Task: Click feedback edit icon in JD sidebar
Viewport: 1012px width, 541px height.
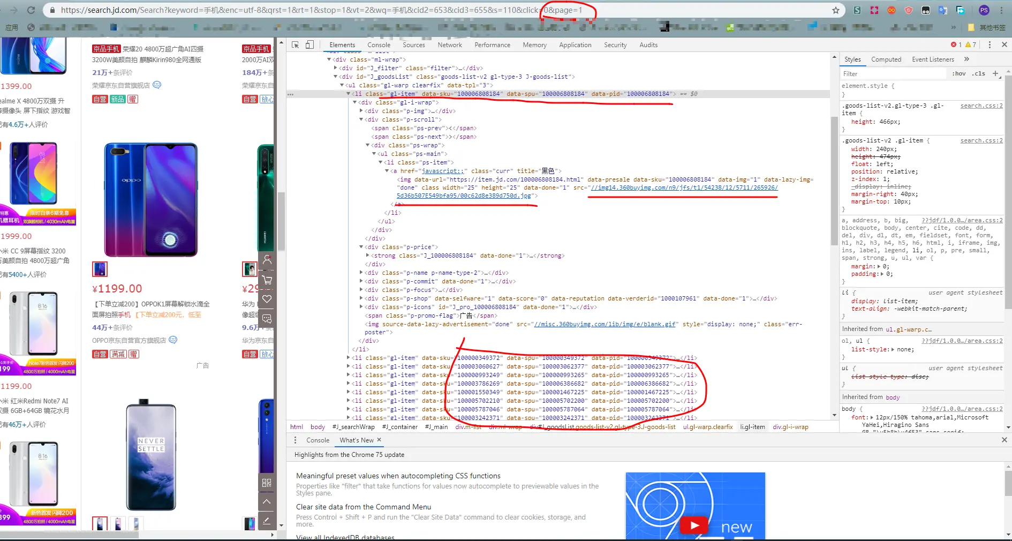Action: [267, 520]
